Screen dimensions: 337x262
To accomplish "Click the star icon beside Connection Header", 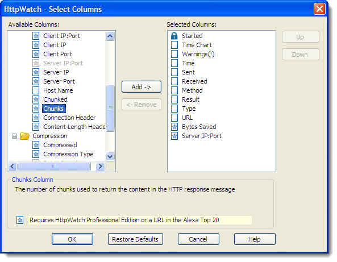I will tap(36, 118).
